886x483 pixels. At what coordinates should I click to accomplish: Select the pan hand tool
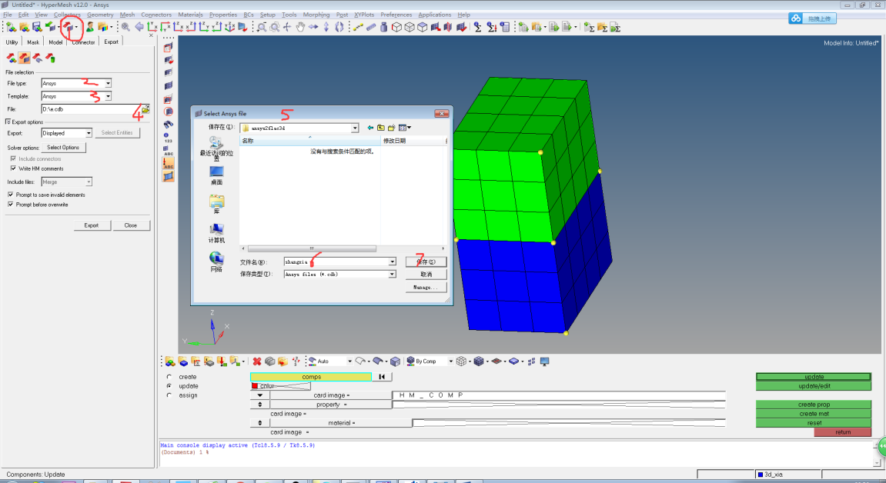pos(300,28)
